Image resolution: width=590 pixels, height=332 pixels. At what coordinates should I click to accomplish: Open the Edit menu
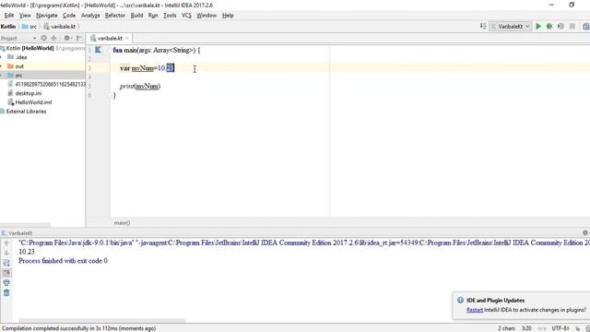(9, 16)
